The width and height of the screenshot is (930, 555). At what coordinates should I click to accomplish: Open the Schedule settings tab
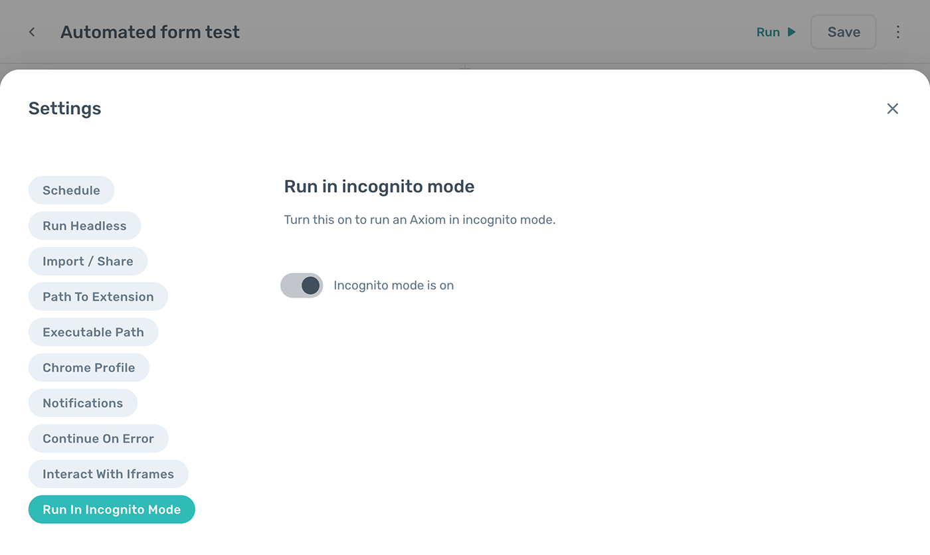(71, 191)
